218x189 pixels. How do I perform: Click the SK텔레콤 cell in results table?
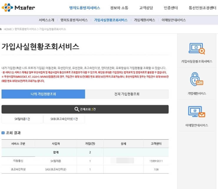[x=56, y=161]
